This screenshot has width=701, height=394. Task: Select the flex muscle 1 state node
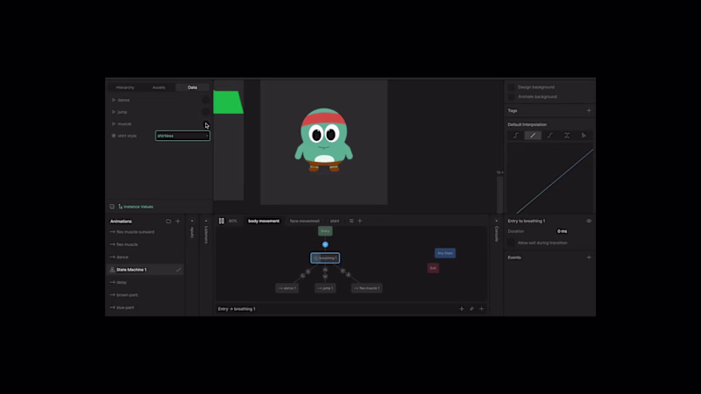tap(366, 288)
